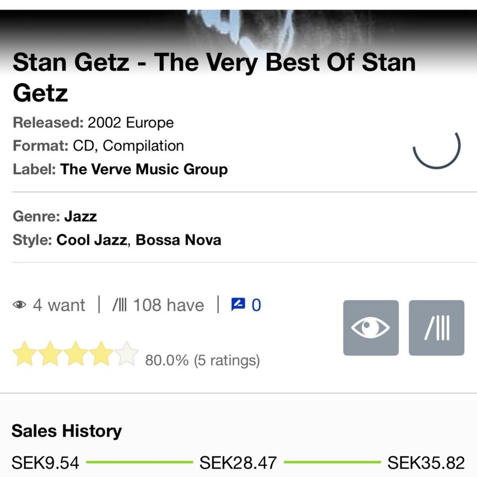Give a three-star rating
This screenshot has width=477, height=477.
coord(76,354)
